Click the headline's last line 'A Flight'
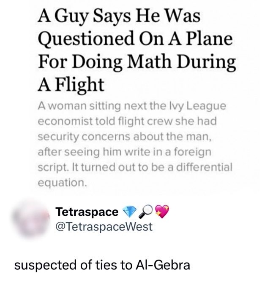The image size is (262, 285). pos(71,85)
